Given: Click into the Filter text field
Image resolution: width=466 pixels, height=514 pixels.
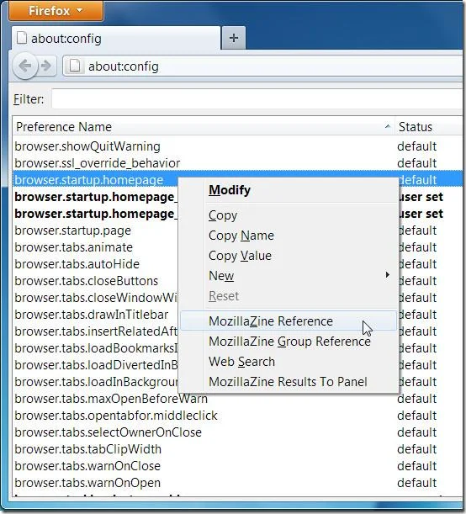Looking at the screenshot, I should (257, 98).
